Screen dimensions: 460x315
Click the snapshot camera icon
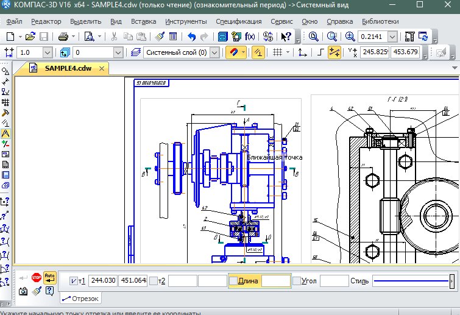click(23, 291)
